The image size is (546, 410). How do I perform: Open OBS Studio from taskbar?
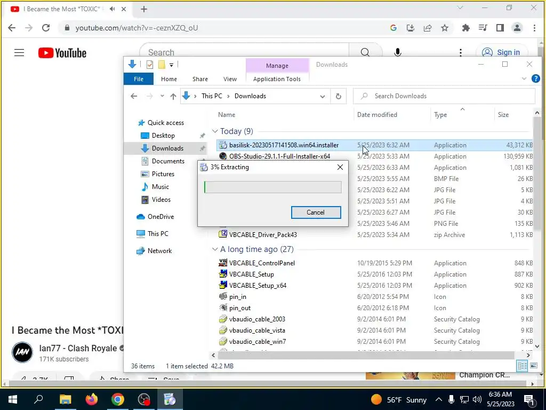pyautogui.click(x=144, y=399)
